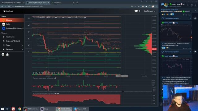Click the top chart toolbar list icon

coord(29,18)
